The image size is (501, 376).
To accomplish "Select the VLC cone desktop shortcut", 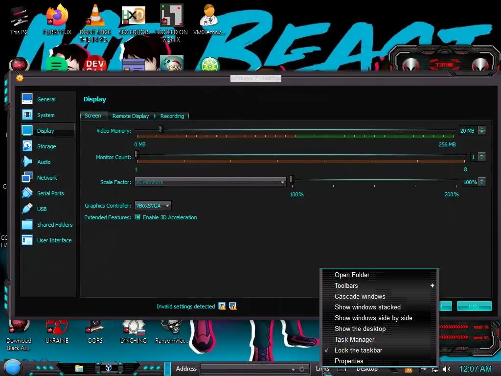I will (x=95, y=23).
